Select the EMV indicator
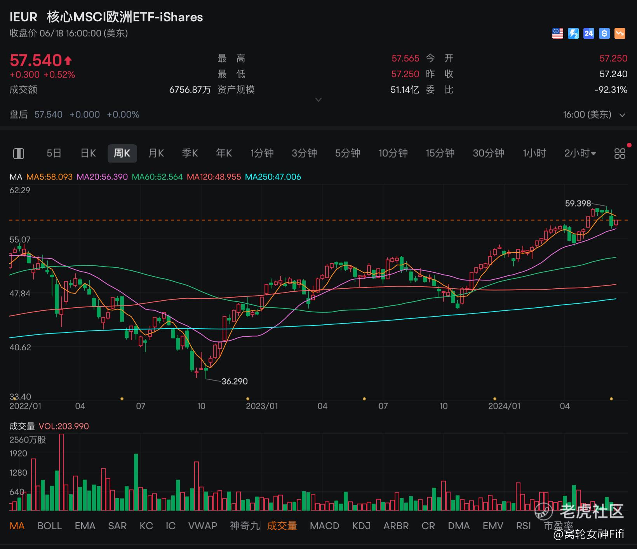Viewport: 637px width, 549px height. click(493, 526)
